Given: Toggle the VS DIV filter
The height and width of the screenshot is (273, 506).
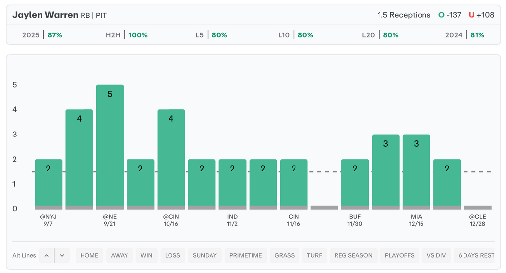Looking at the screenshot, I should 436,255.
